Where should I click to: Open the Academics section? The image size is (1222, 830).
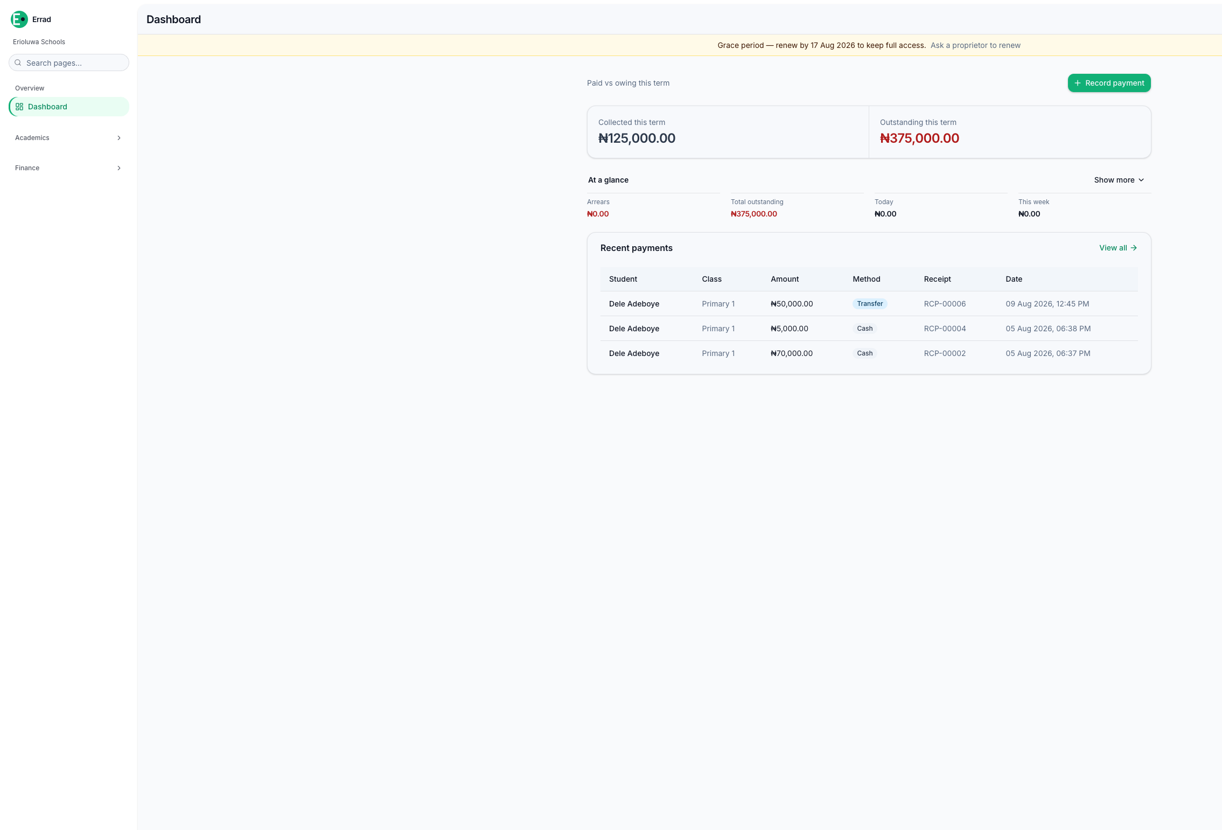(x=69, y=138)
